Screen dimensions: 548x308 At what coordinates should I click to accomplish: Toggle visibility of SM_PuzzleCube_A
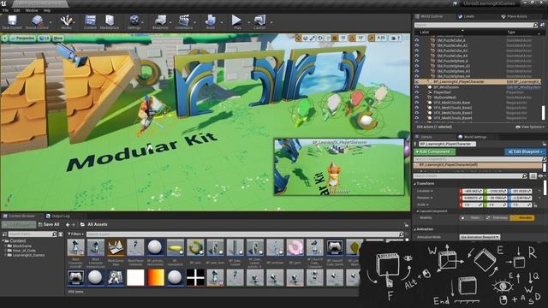(x=417, y=40)
